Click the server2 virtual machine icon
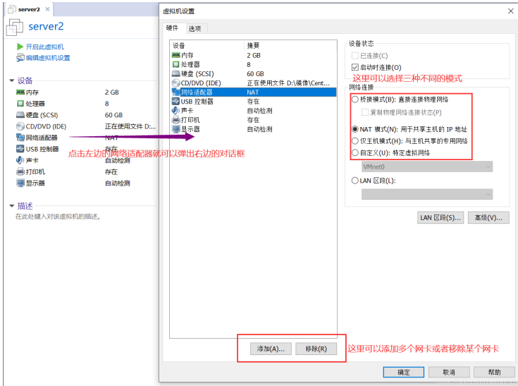This screenshot has height=386, width=518. pos(15,27)
